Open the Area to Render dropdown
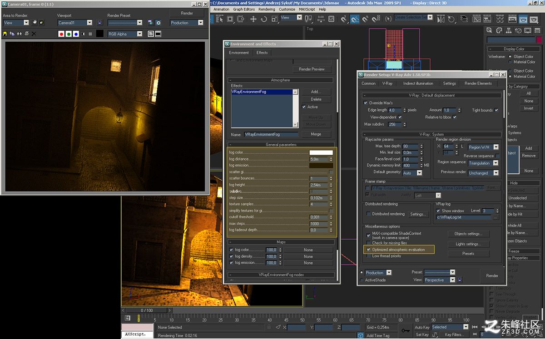This screenshot has height=339, width=545. 16,22
